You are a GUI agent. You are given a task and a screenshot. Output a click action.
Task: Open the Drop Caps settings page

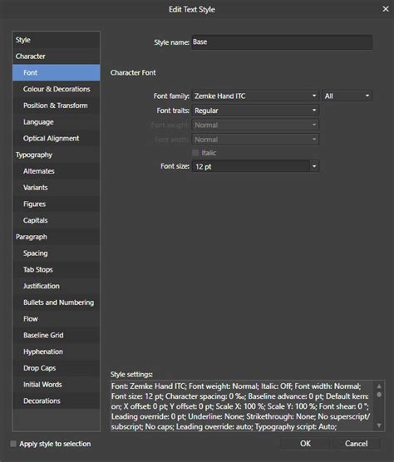coord(56,368)
